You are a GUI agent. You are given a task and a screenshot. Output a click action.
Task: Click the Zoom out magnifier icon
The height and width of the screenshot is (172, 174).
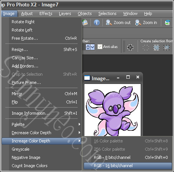pyautogui.click(x=109, y=22)
